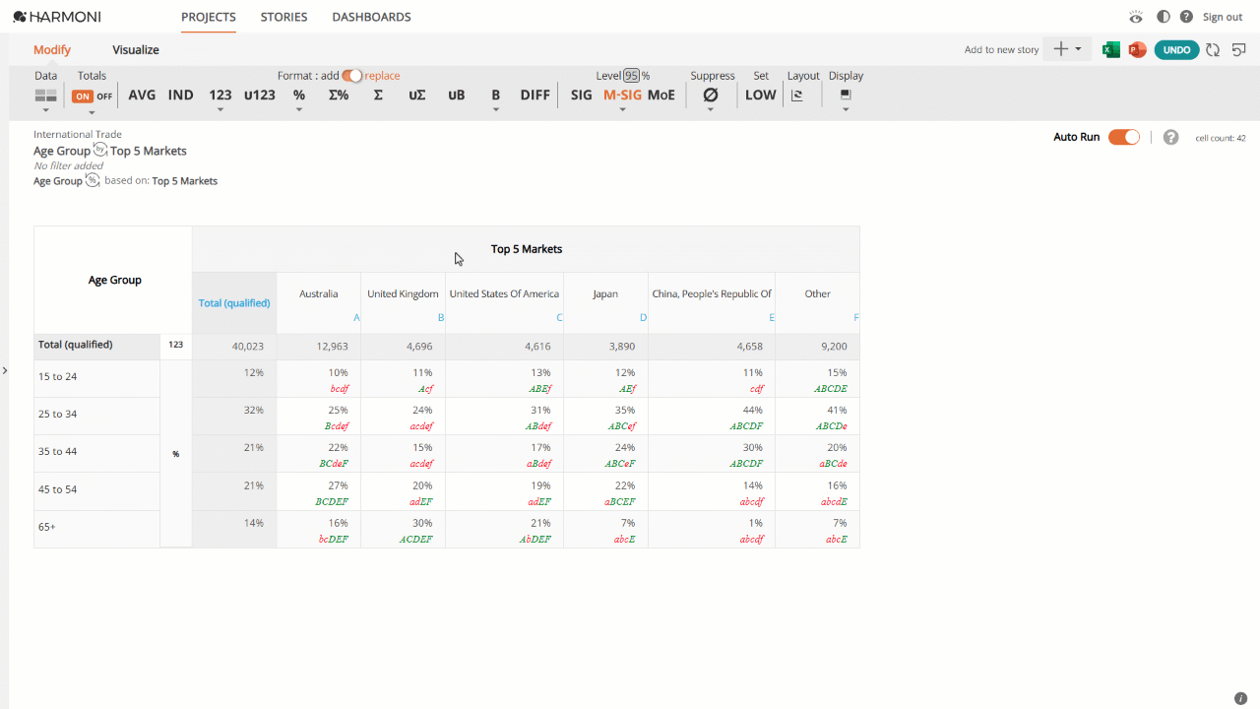Click the grey help icon near cell count
Screen dimensions: 1260x709
pyautogui.click(x=1170, y=137)
